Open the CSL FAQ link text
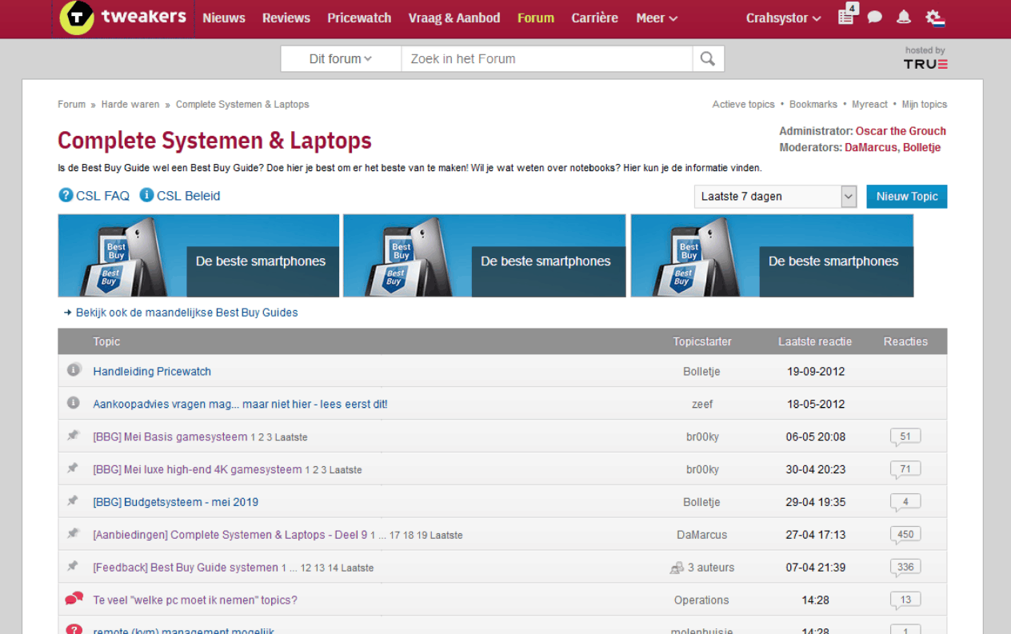The width and height of the screenshot is (1011, 634). [x=102, y=196]
